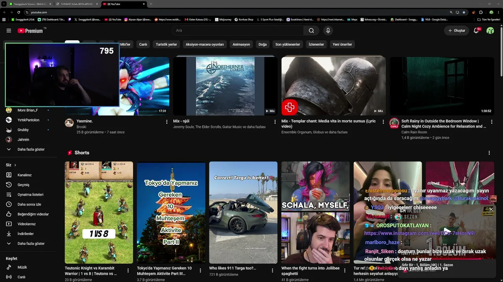This screenshot has width=503, height=282.
Task: Open options menu for Mix - njól
Action: pyautogui.click(x=275, y=122)
